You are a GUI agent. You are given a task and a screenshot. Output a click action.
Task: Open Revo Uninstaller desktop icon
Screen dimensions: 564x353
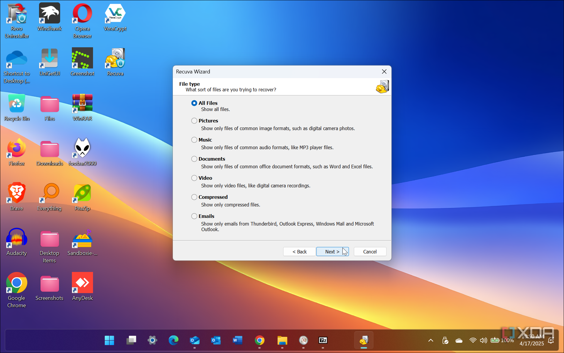tap(17, 21)
